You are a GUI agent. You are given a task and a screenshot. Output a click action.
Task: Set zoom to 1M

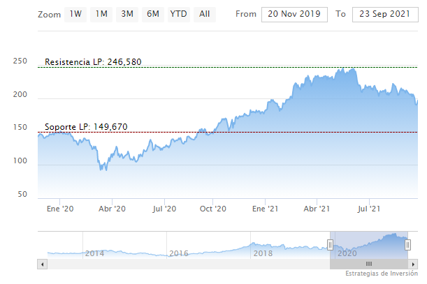point(102,14)
